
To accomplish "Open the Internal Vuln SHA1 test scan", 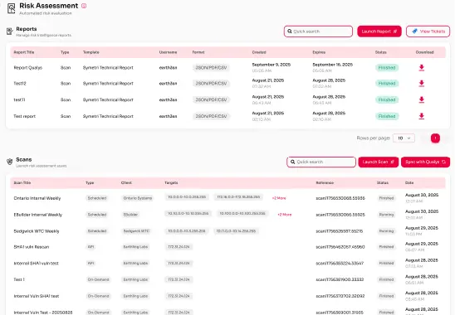I will [37, 296].
